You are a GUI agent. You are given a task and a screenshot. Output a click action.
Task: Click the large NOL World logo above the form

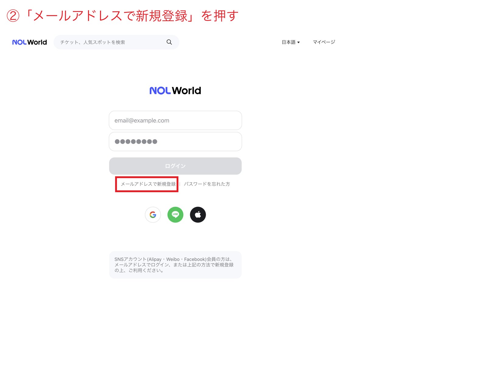pyautogui.click(x=175, y=91)
